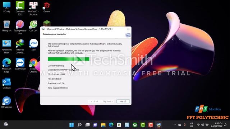The height and width of the screenshot is (129, 230).
Task: Select the Outlook desktop icon
Action: pyautogui.click(x=6, y=83)
